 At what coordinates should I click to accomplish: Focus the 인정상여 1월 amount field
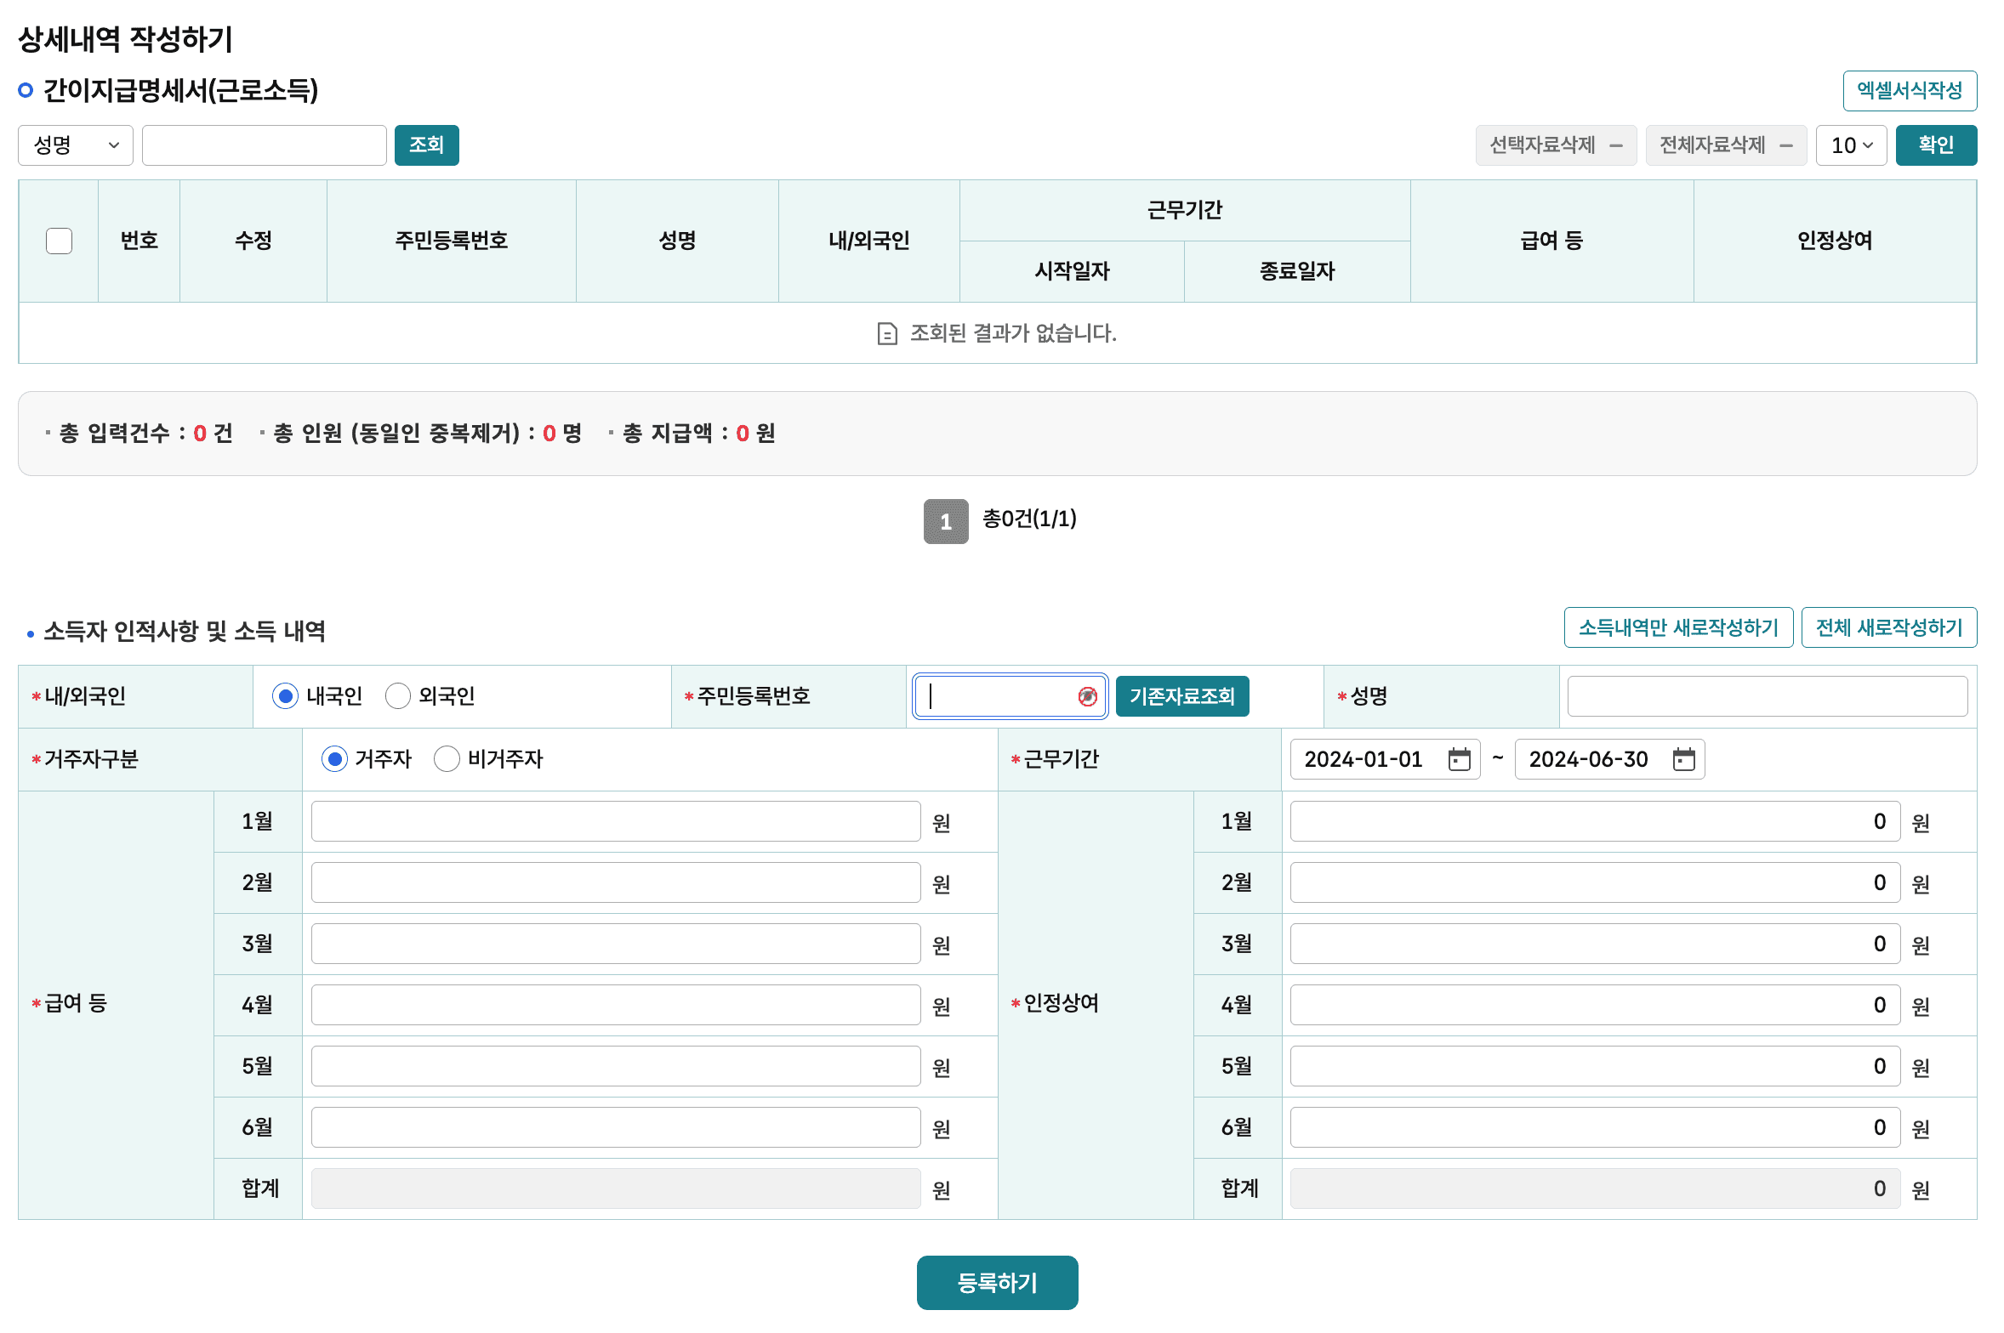click(x=1595, y=821)
